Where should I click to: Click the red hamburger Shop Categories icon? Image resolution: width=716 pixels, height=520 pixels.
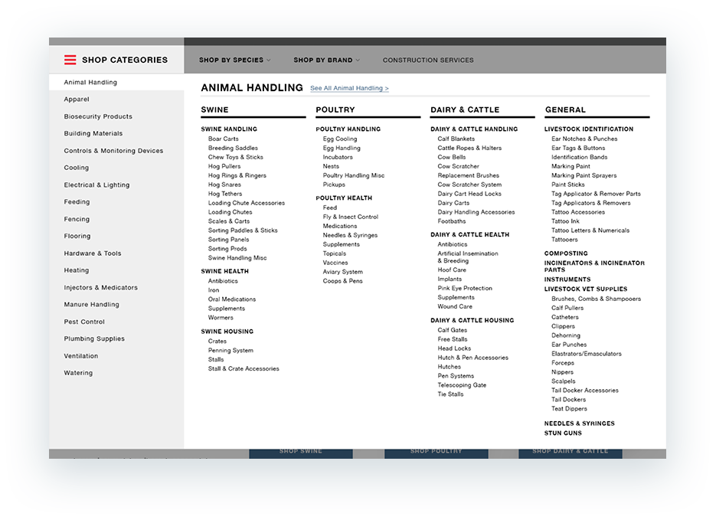70,59
